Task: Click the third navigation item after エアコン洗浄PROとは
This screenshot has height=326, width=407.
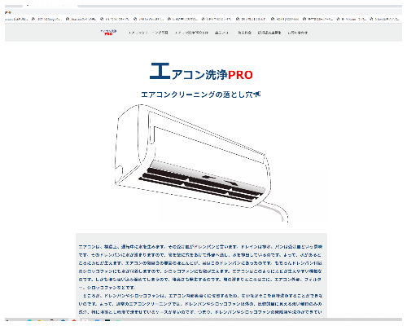Action: [x=269, y=33]
